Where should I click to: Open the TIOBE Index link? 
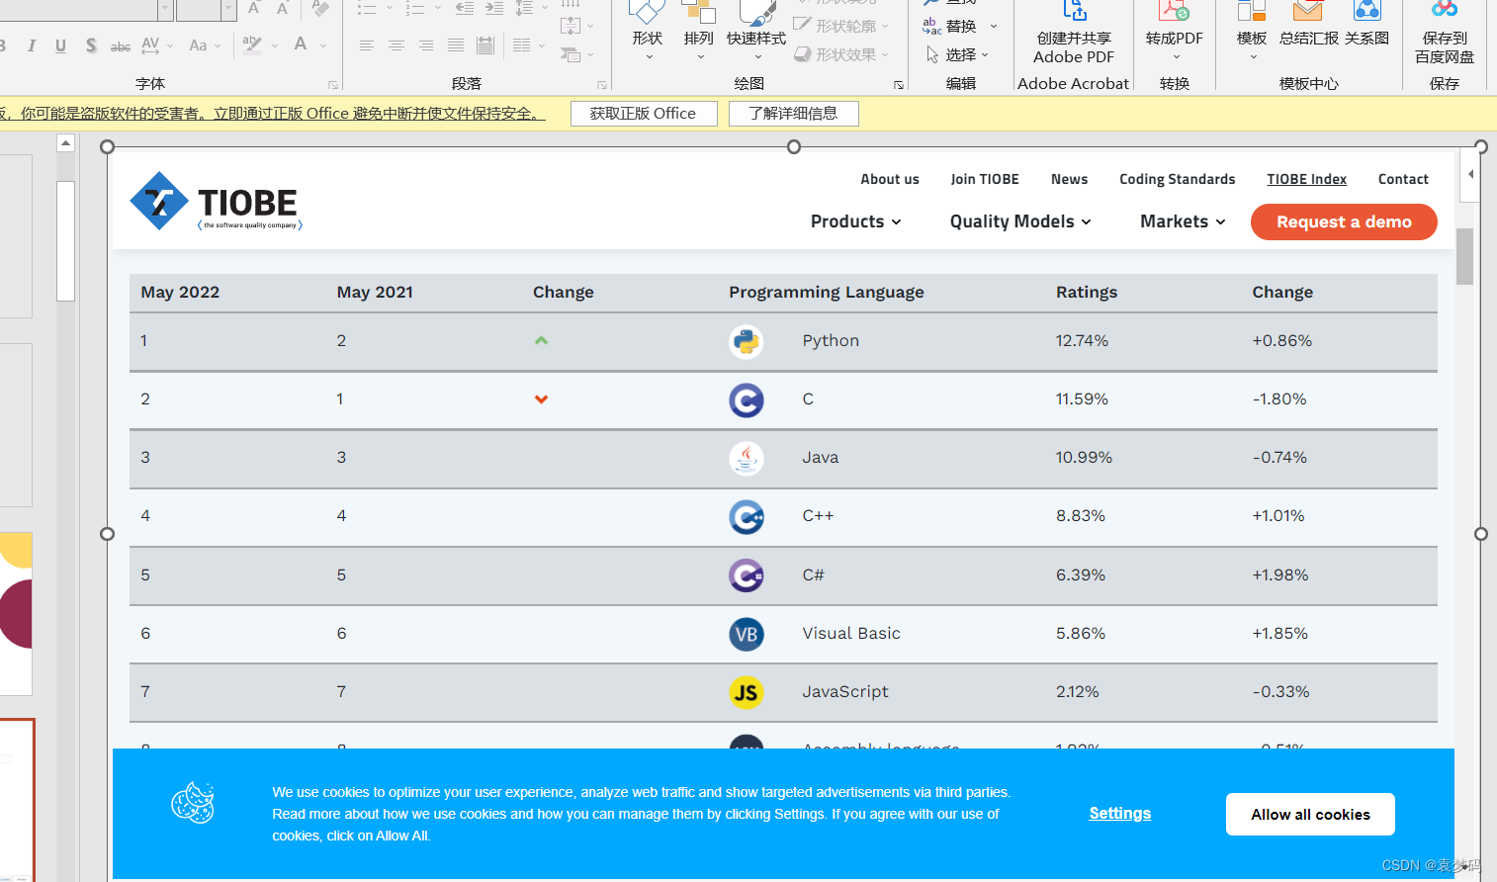1306,179
